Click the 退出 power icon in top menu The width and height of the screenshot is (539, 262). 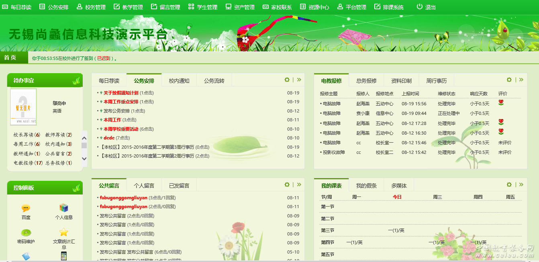click(420, 7)
